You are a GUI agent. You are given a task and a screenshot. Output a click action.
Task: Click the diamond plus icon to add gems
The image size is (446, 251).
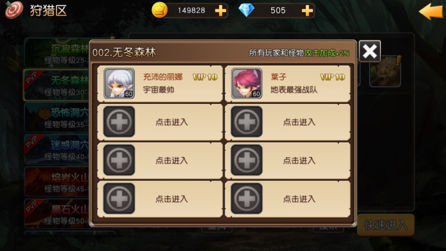pyautogui.click(x=307, y=11)
